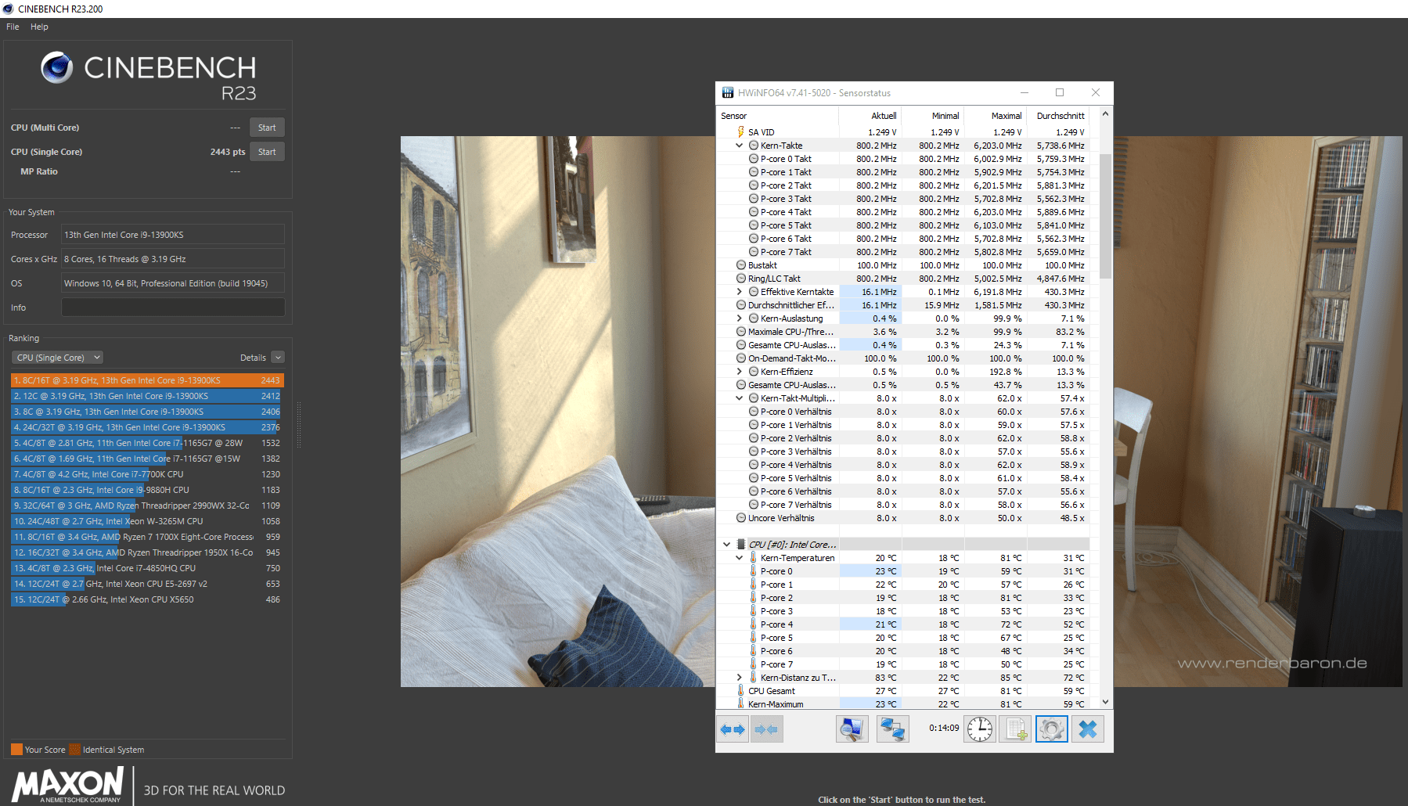Click the icon beside Uncore Verhältnis
This screenshot has width=1408, height=806.
point(740,518)
